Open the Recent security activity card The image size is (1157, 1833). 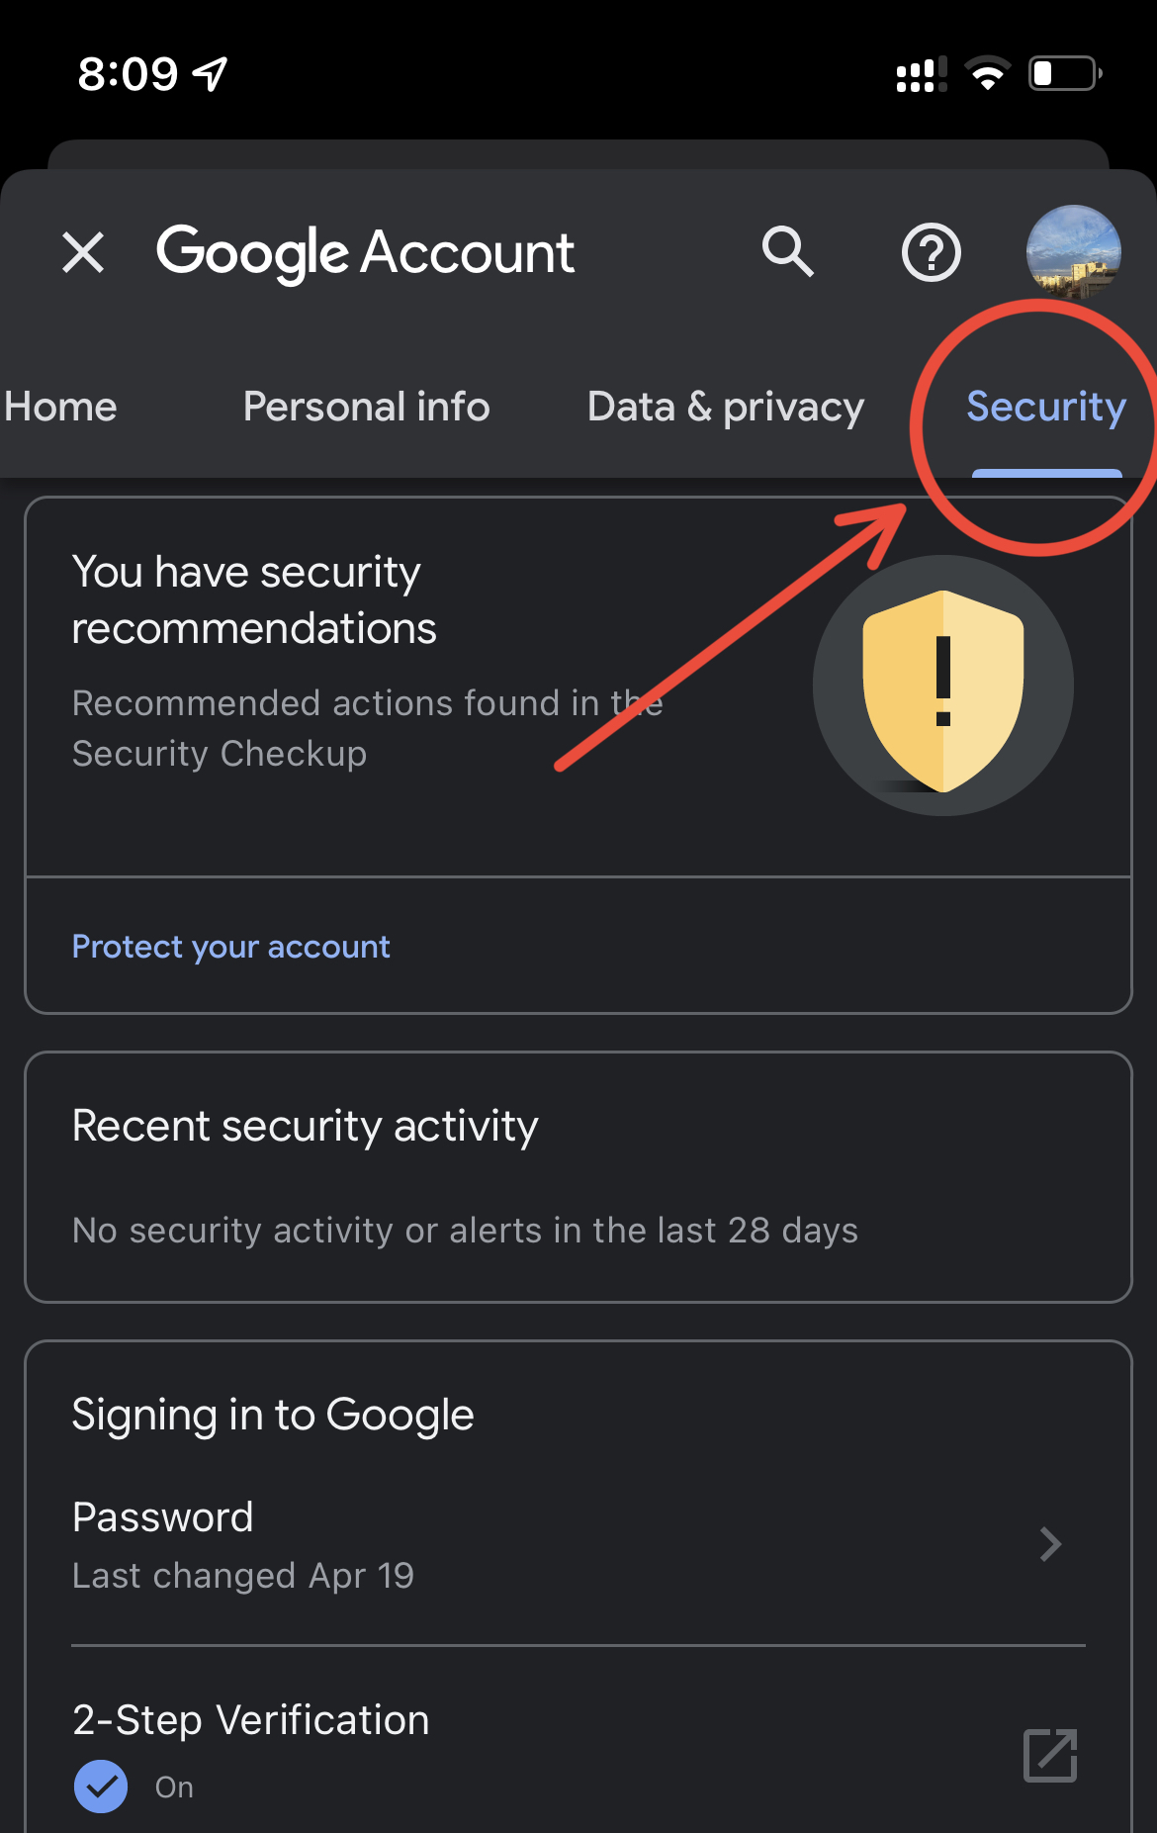578,1177
